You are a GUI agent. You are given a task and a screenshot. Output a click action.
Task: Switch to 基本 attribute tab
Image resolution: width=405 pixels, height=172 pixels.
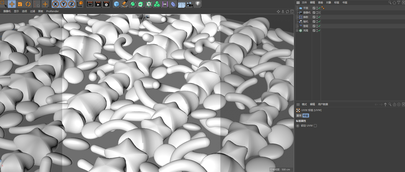pyautogui.click(x=299, y=116)
